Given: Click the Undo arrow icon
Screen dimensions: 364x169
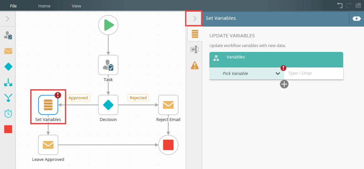Looking at the screenshot, I should pos(340,6).
